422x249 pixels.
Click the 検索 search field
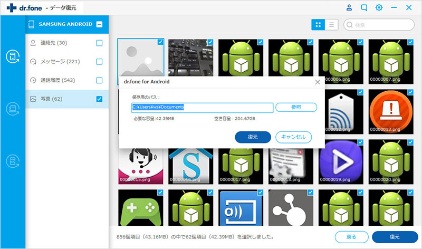(x=379, y=25)
